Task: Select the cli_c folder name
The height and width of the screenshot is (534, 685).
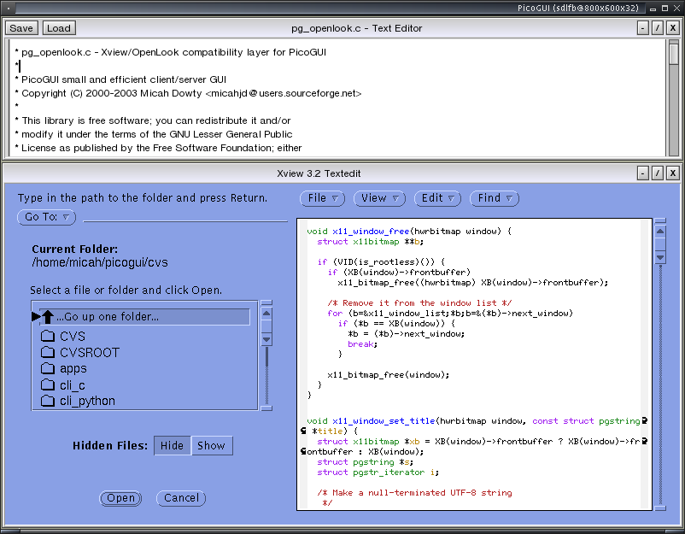Action: coord(73,385)
